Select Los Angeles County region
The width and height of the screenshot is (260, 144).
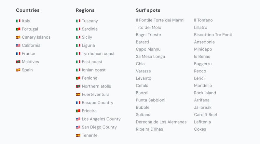pyautogui.click(x=101, y=119)
